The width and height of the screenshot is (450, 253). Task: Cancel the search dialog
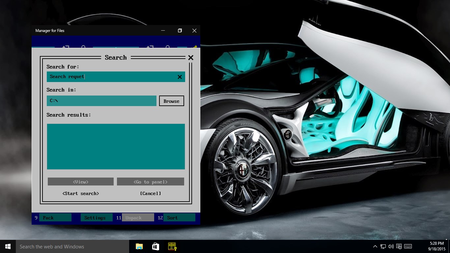(x=151, y=193)
